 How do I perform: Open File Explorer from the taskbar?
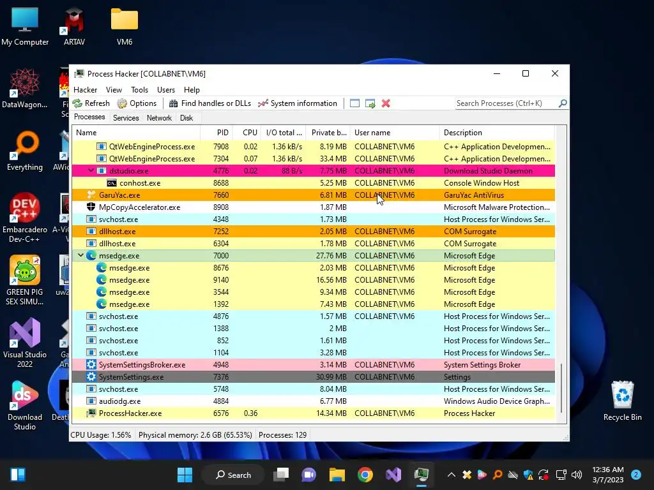coord(337,475)
